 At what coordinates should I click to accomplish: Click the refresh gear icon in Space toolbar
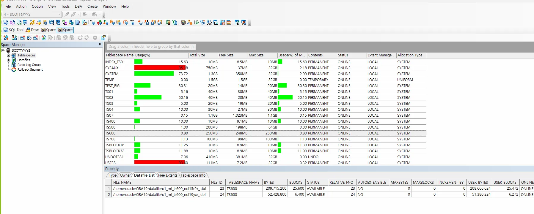(x=6, y=38)
